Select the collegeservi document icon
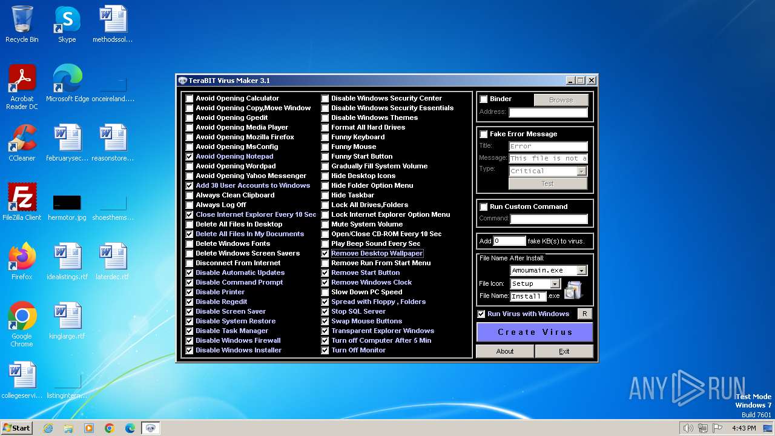Image resolution: width=775 pixels, height=436 pixels. pyautogui.click(x=22, y=380)
